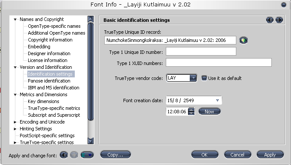Click the gem icon to auto-generate Unique ID
The image size is (291, 165).
point(244,40)
